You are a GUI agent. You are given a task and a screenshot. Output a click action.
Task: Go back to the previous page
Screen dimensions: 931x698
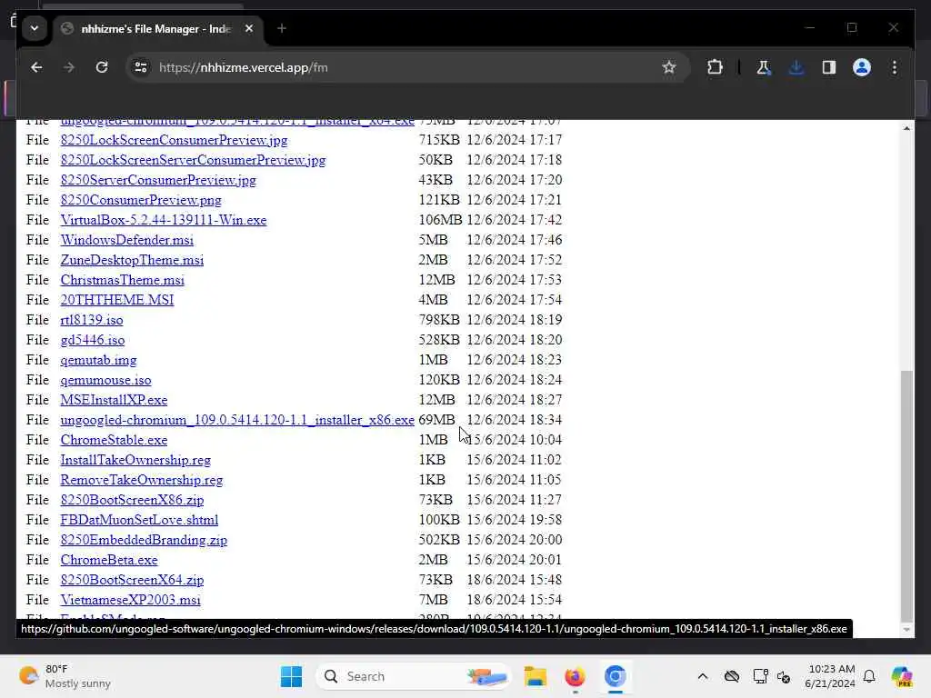point(36,67)
